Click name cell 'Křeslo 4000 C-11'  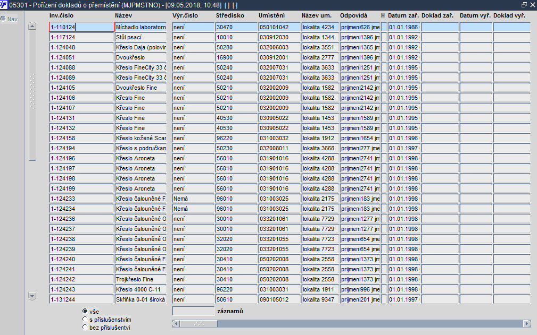pyautogui.click(x=141, y=289)
